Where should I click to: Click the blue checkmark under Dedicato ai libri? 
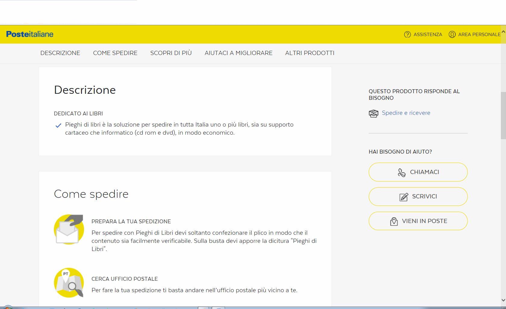pyautogui.click(x=58, y=125)
